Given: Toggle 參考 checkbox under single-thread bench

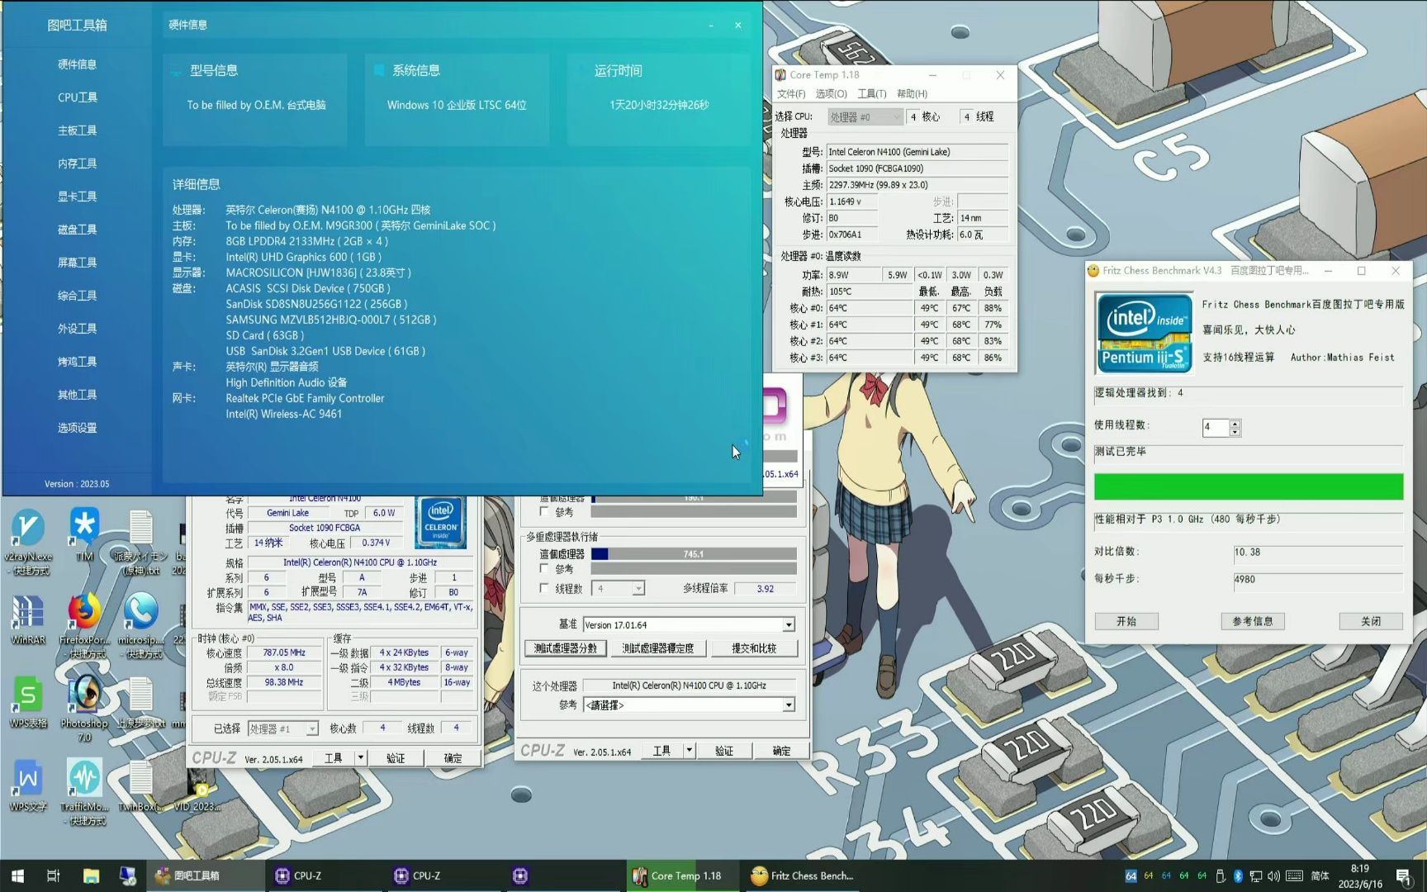Looking at the screenshot, I should tap(544, 512).
